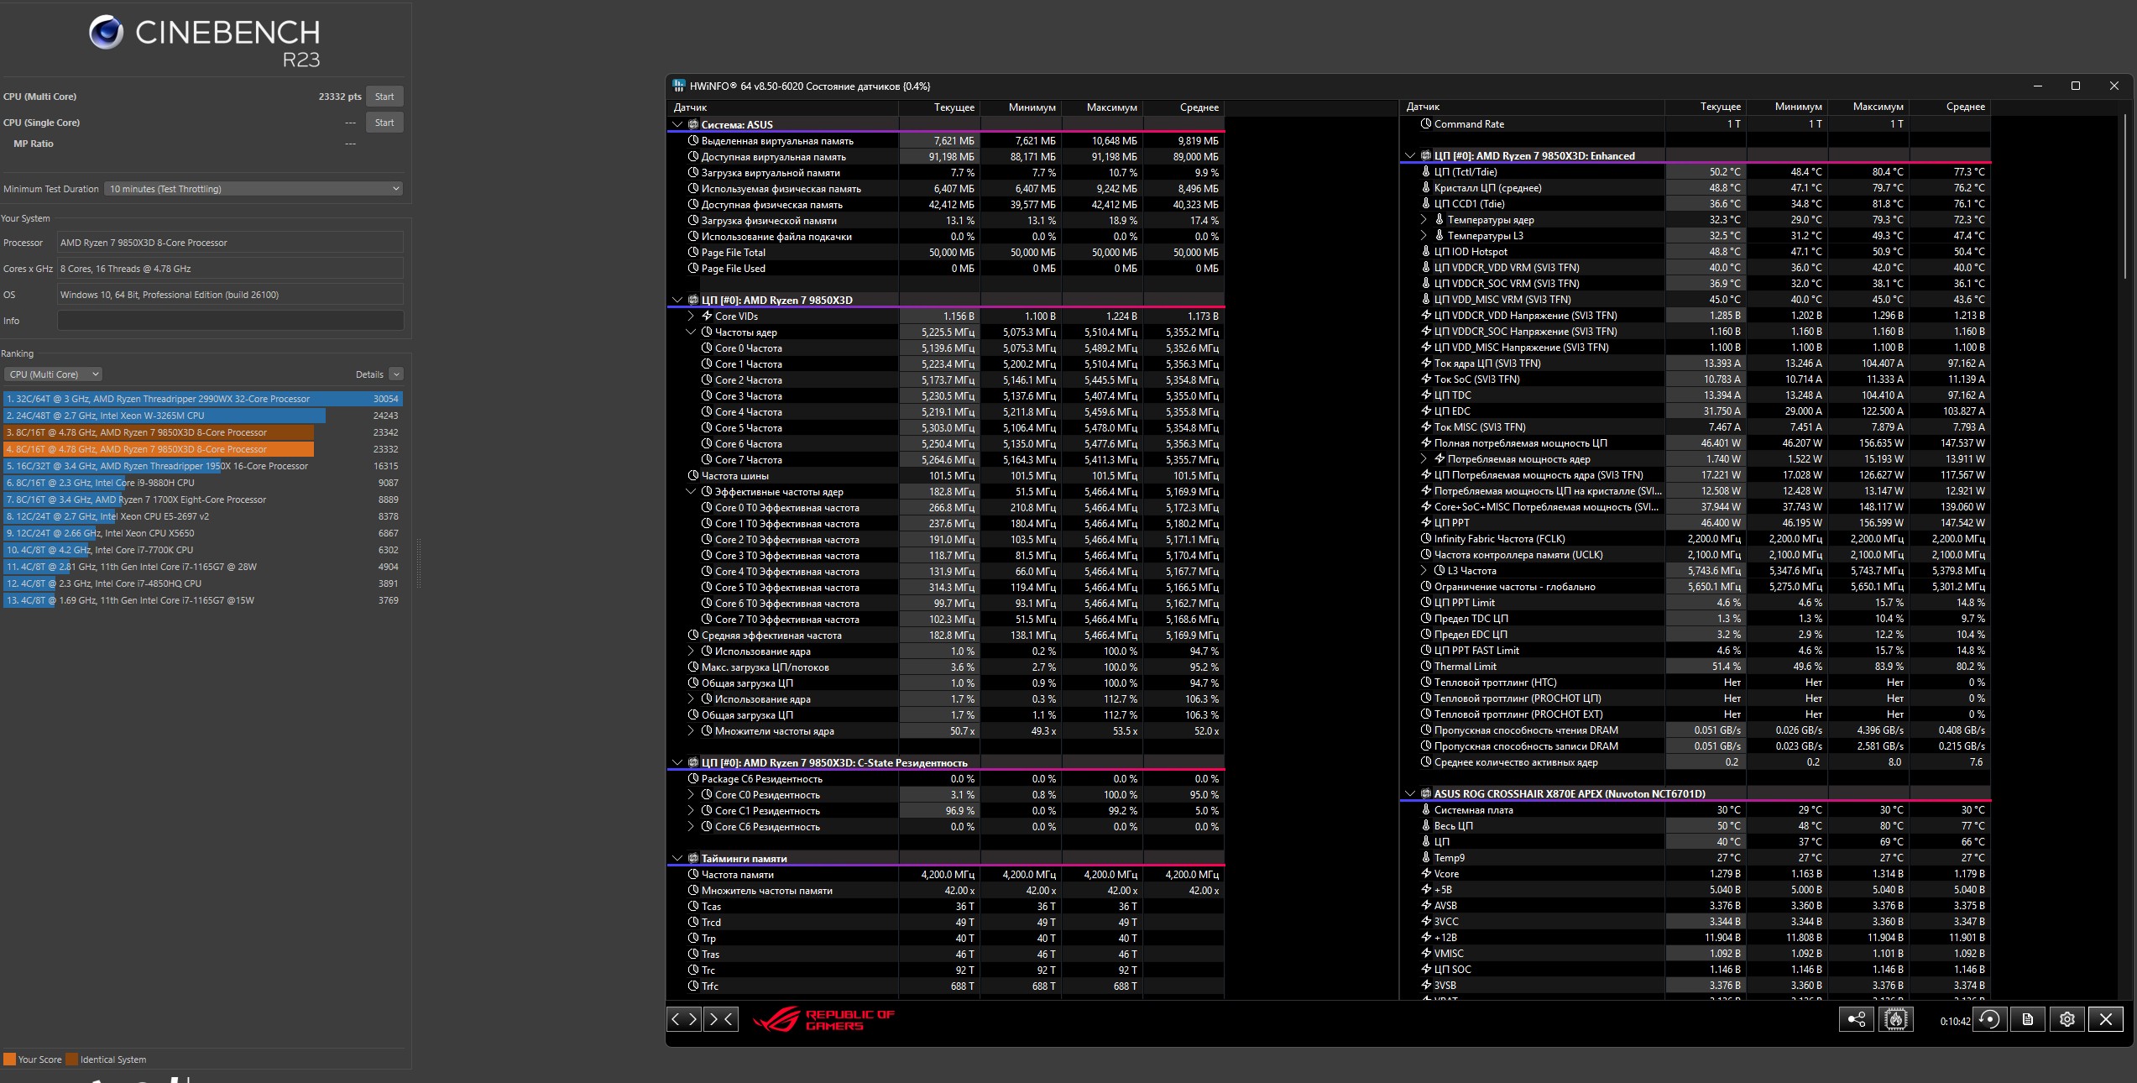The height and width of the screenshot is (1083, 2137).
Task: Minimize the HWiNFO sensor window
Action: (2038, 86)
